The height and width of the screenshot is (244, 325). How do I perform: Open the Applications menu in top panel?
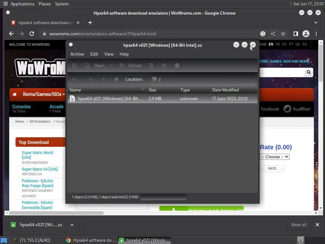(x=23, y=4)
